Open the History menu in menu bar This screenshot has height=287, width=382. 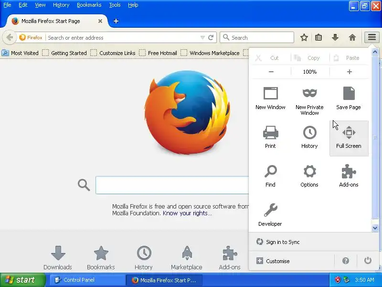point(61,5)
